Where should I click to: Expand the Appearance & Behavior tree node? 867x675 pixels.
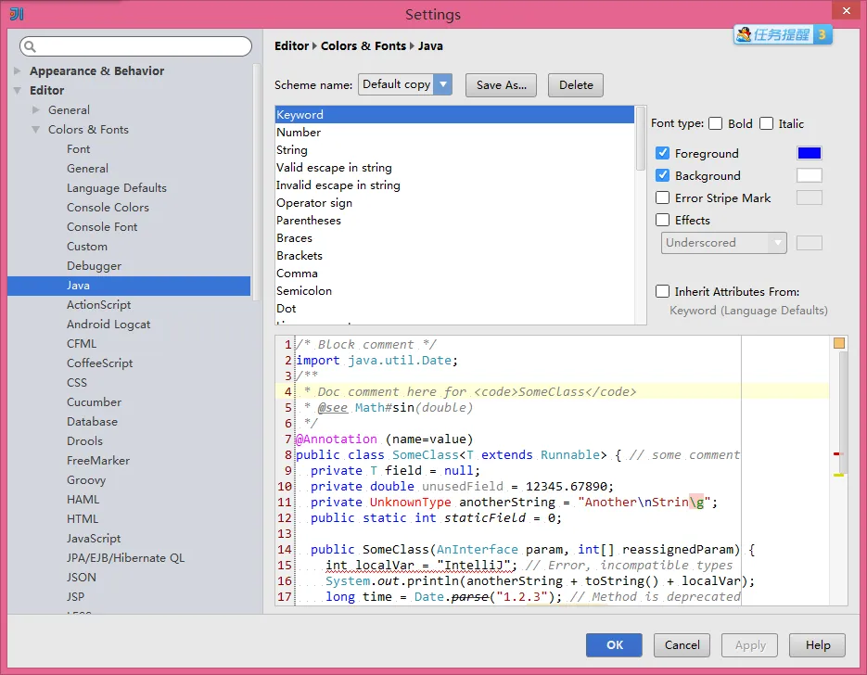pos(18,71)
